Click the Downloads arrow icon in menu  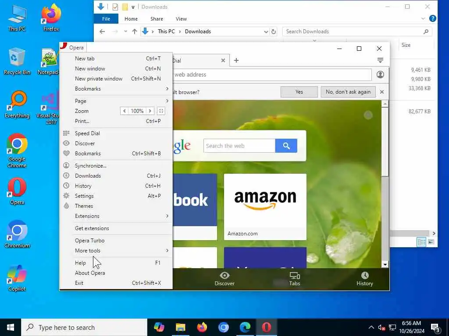point(66,176)
